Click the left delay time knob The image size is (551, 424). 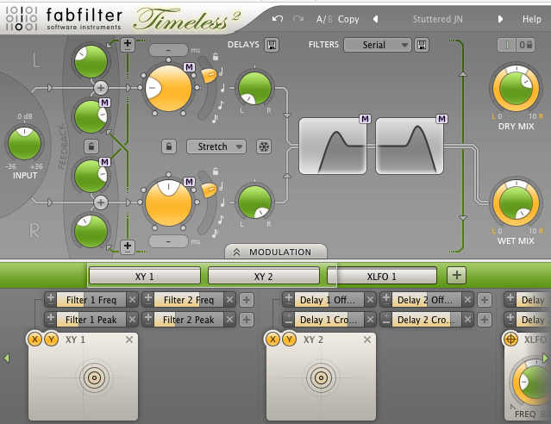168,88
